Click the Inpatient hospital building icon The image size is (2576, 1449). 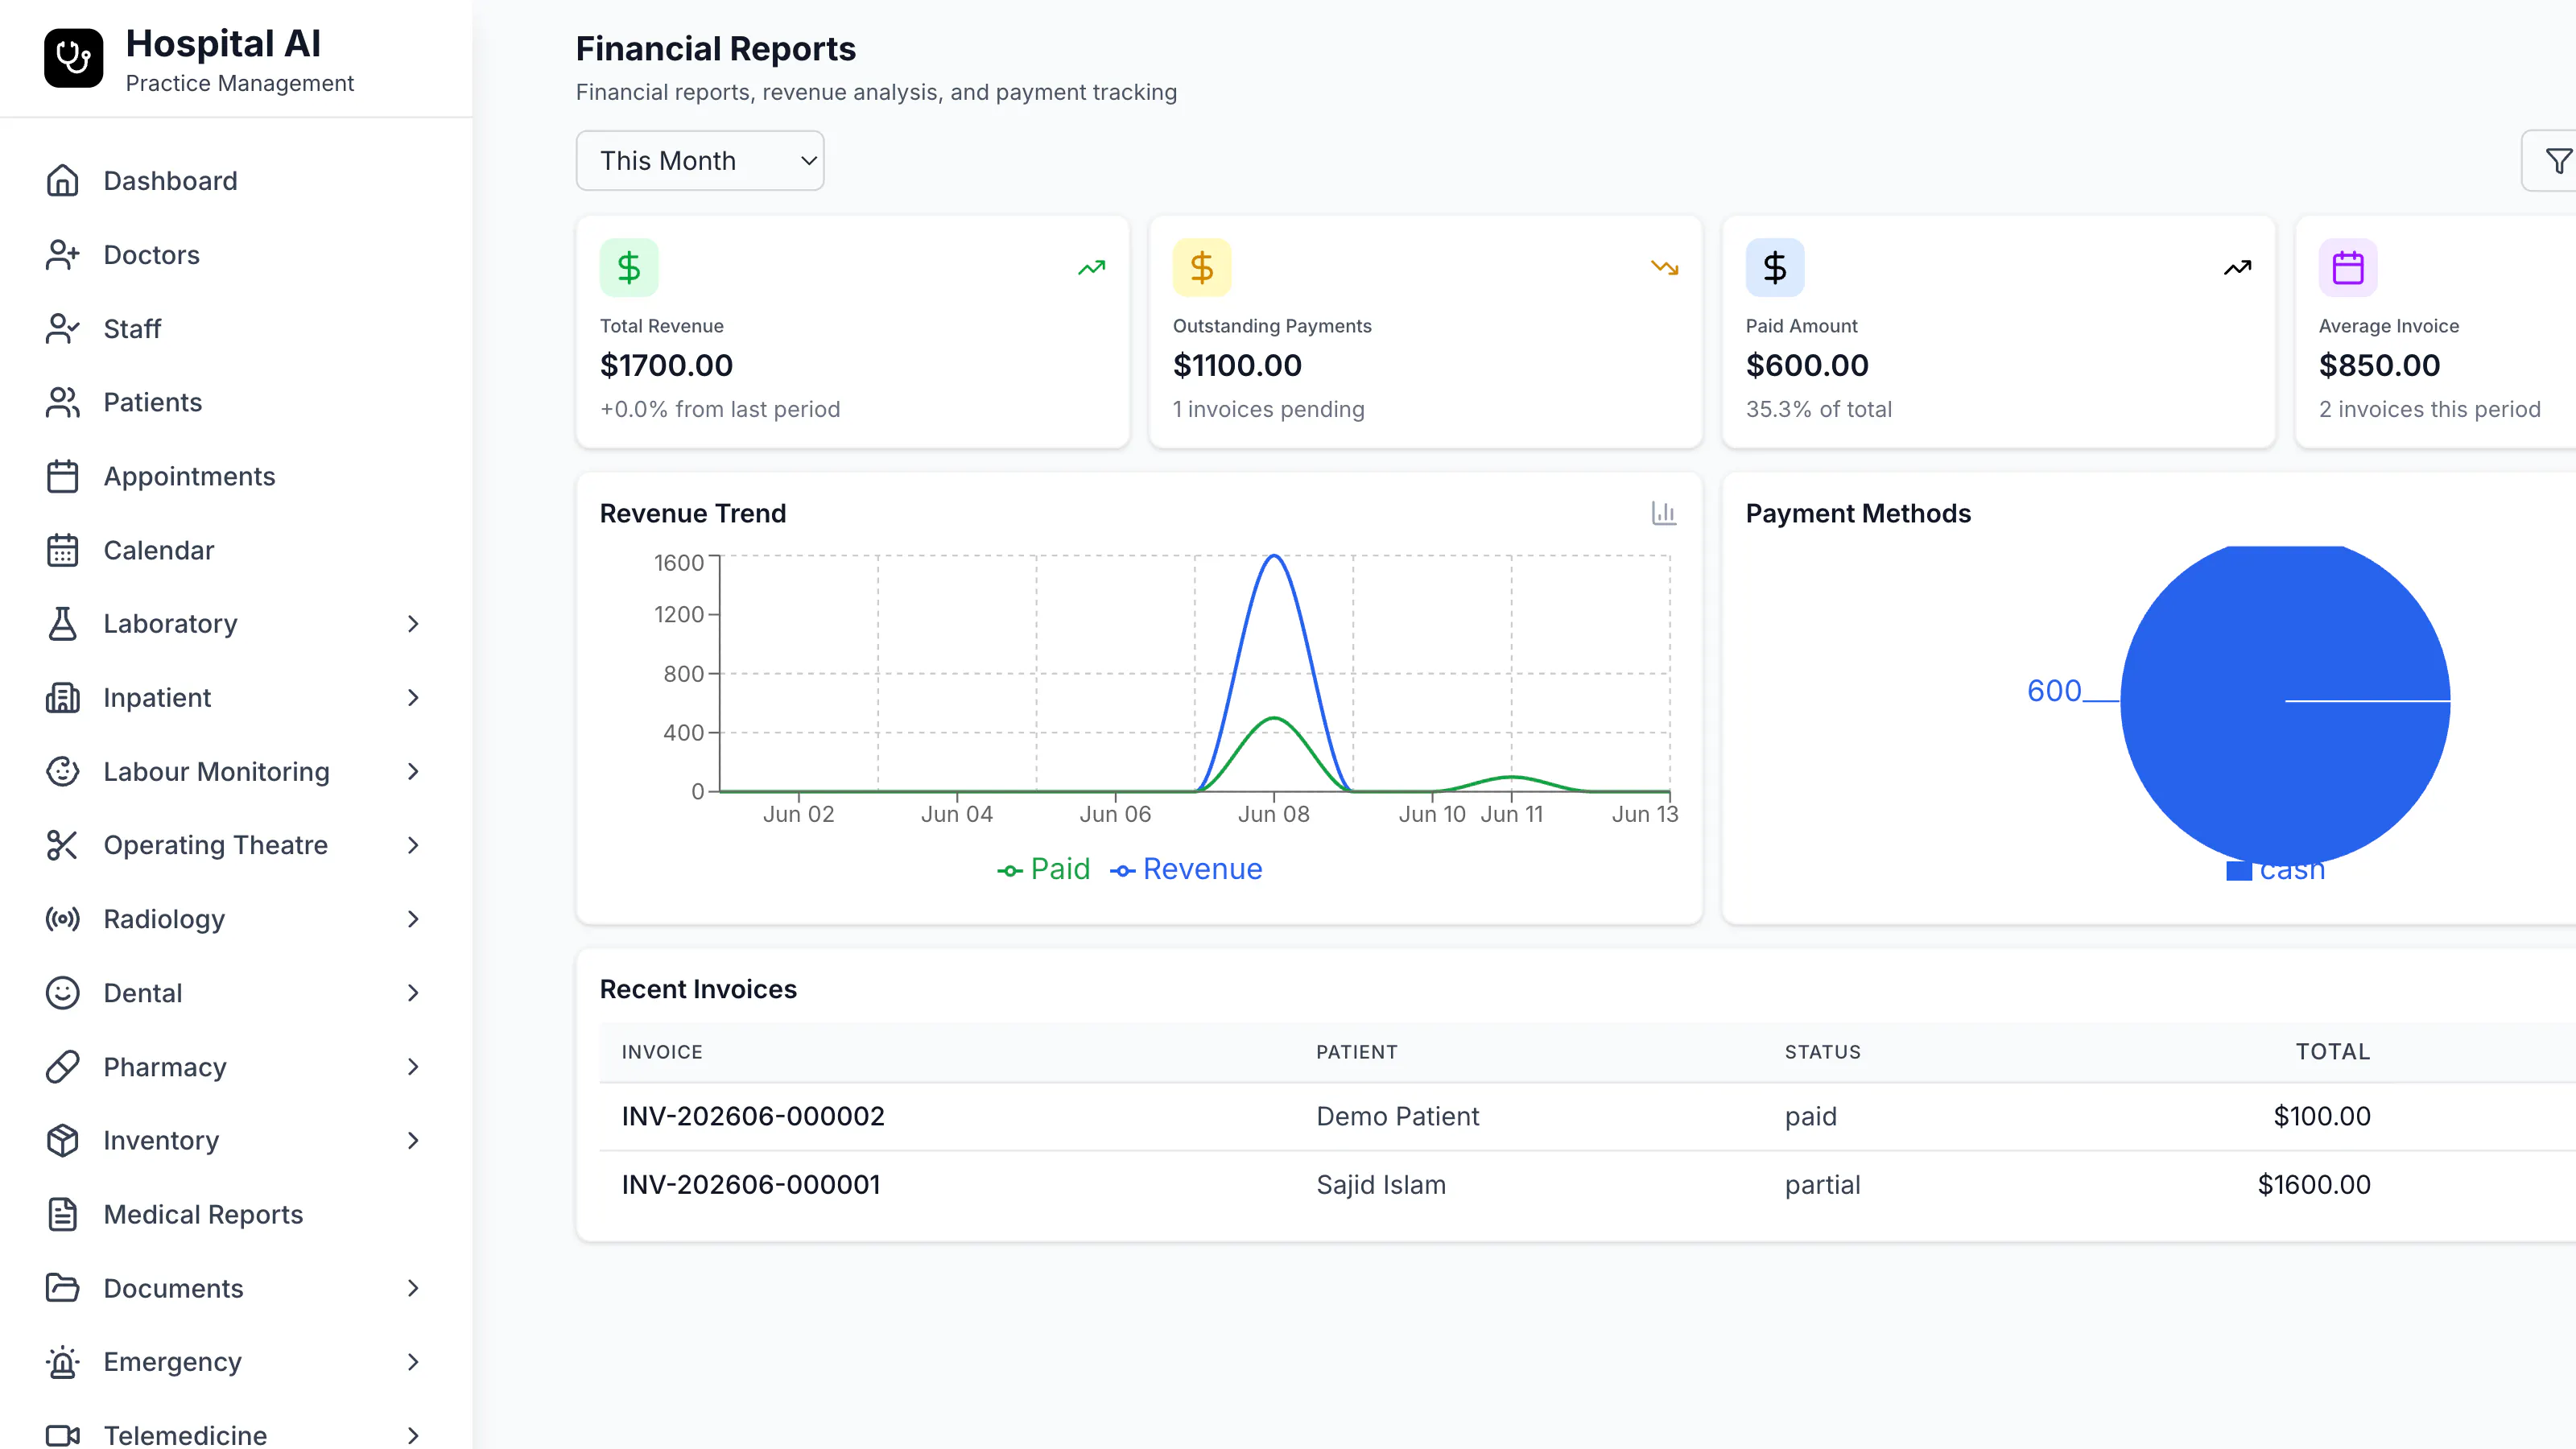tap(62, 698)
